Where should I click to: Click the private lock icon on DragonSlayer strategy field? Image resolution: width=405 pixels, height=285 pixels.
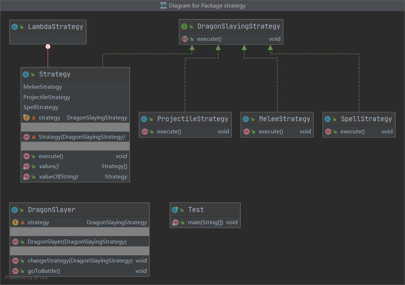coord(23,222)
